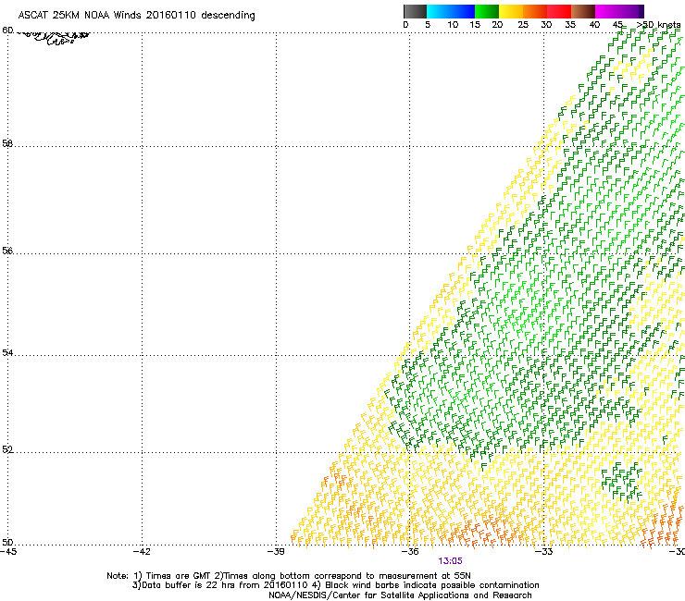Click the 'Times are GMT' note line
This screenshot has width=685, height=601.
289,576
